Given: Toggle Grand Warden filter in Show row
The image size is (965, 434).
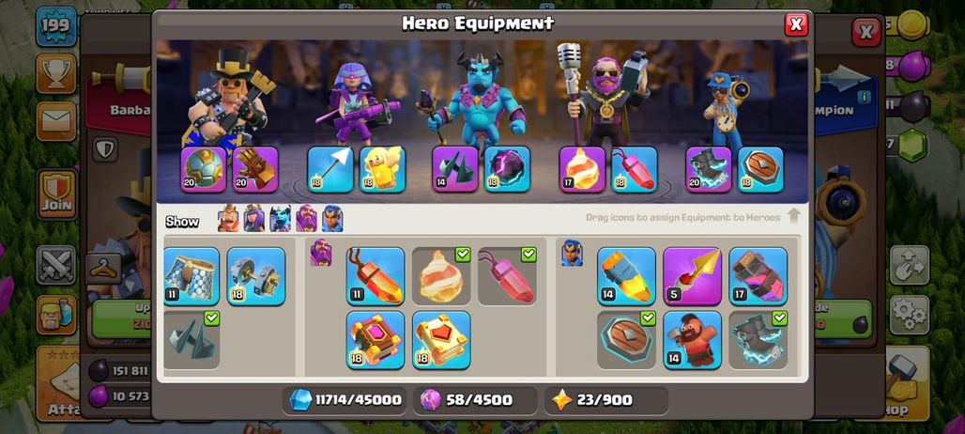Looking at the screenshot, I should 306,219.
